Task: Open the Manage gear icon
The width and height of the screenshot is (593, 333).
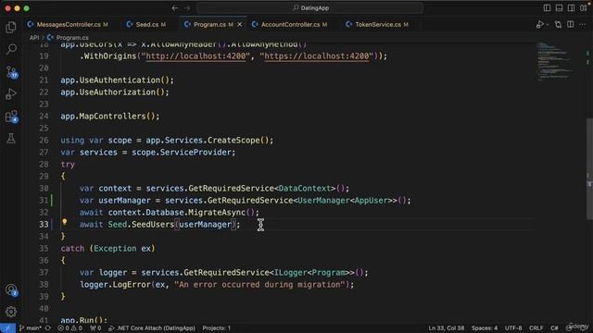Action: [11, 312]
